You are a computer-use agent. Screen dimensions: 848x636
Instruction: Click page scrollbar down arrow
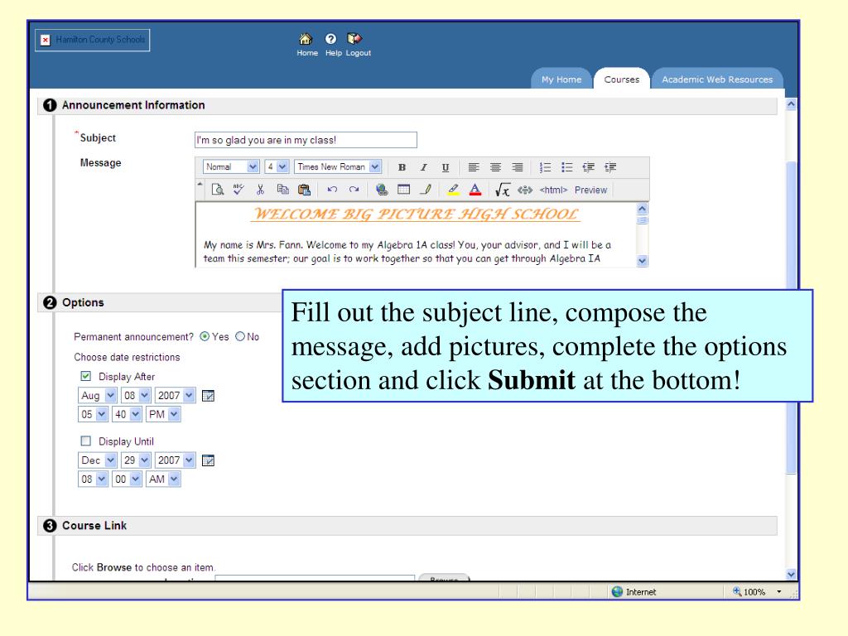(x=791, y=575)
